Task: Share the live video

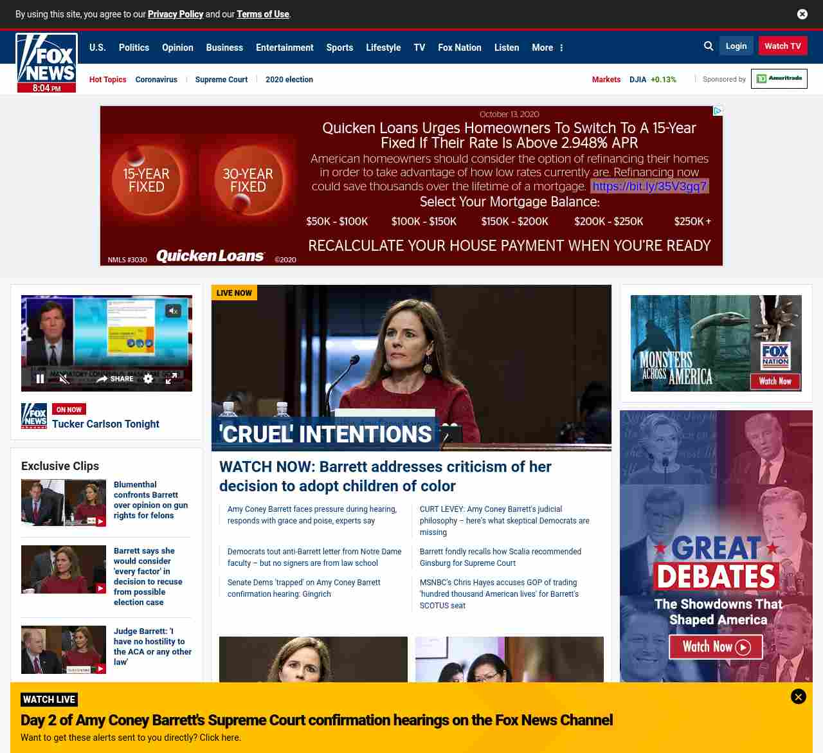Action: click(x=115, y=379)
